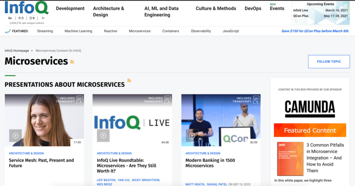Screen dimensions: 355x186
Task: Open the DevOps menu
Action: click(253, 8)
